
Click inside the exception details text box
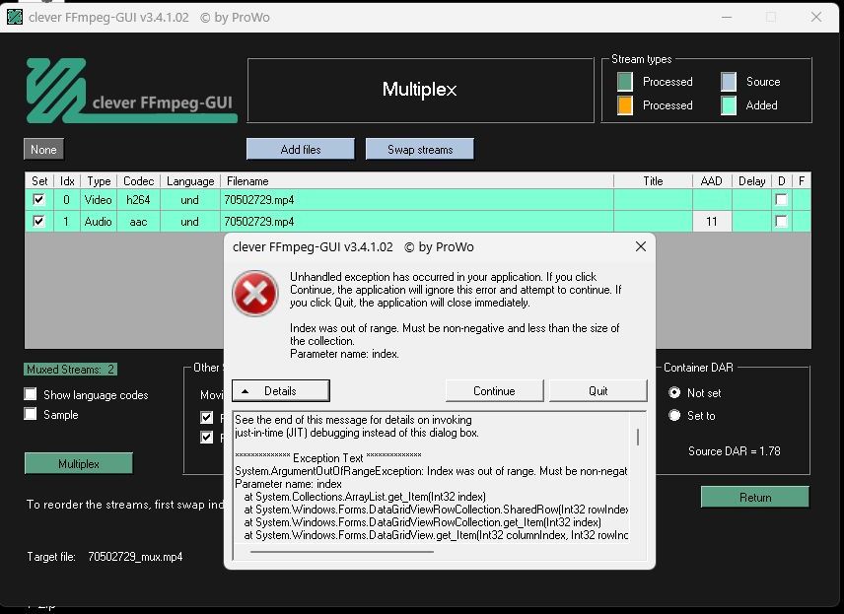coord(431,477)
